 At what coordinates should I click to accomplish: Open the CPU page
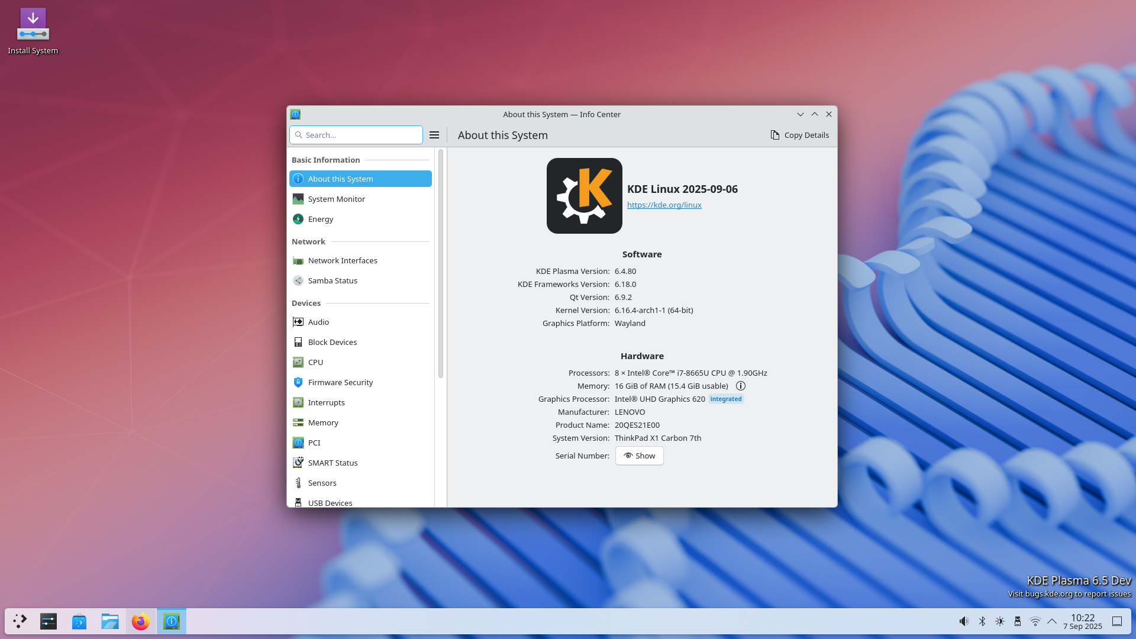pos(360,362)
